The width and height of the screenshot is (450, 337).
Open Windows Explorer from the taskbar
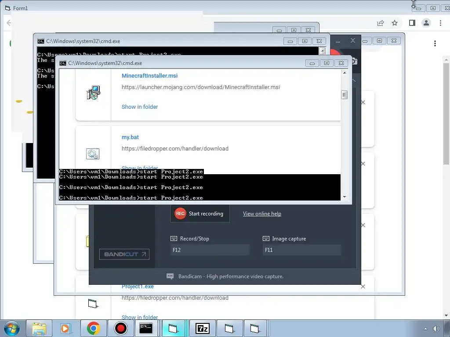point(39,328)
